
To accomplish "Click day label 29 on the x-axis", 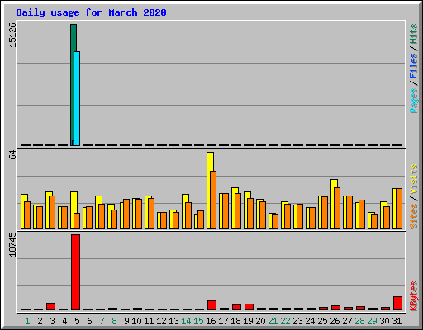I will click(372, 321).
